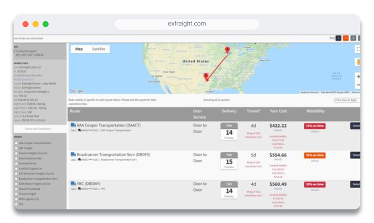Click the orange 41% on time reliability badge
This screenshot has width=374, height=223.
315,155
